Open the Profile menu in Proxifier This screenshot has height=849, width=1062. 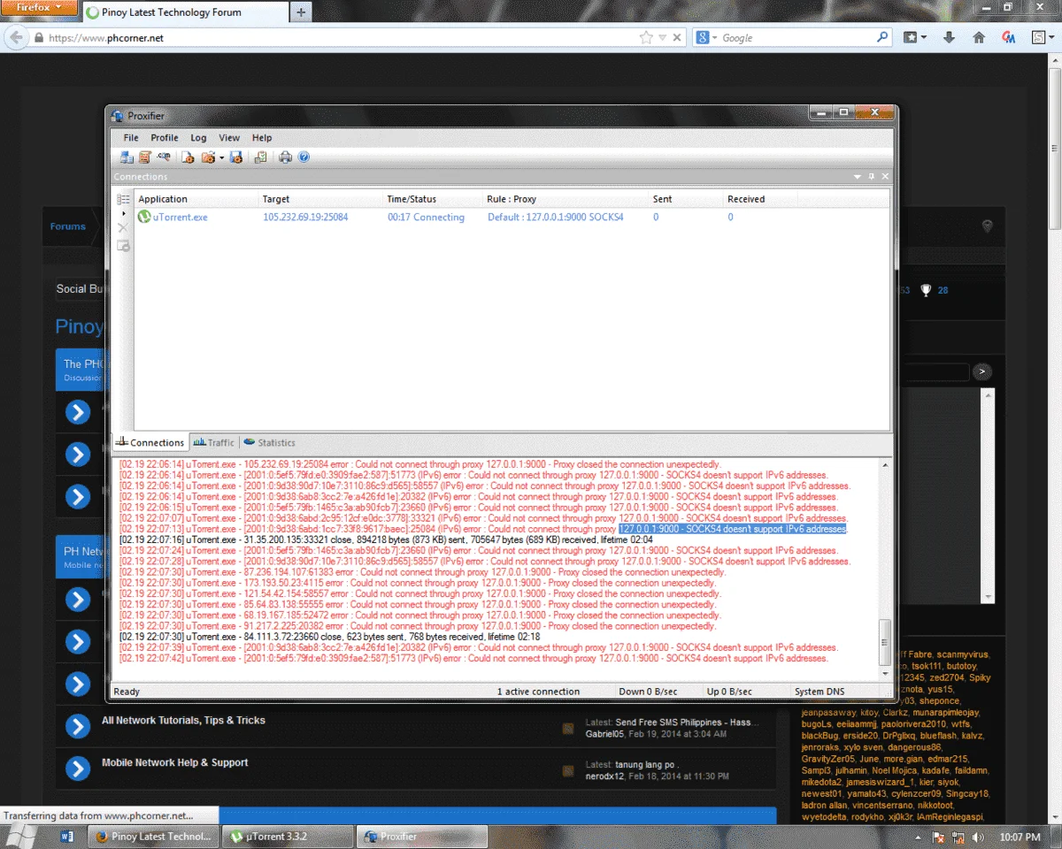(165, 138)
